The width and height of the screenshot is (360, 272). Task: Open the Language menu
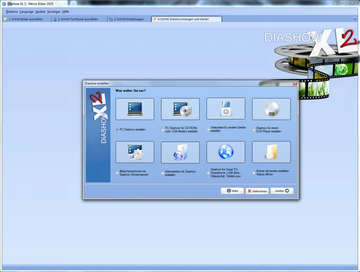click(x=27, y=12)
